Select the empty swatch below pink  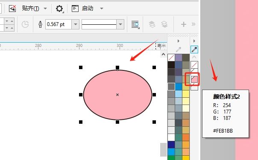click(x=194, y=87)
